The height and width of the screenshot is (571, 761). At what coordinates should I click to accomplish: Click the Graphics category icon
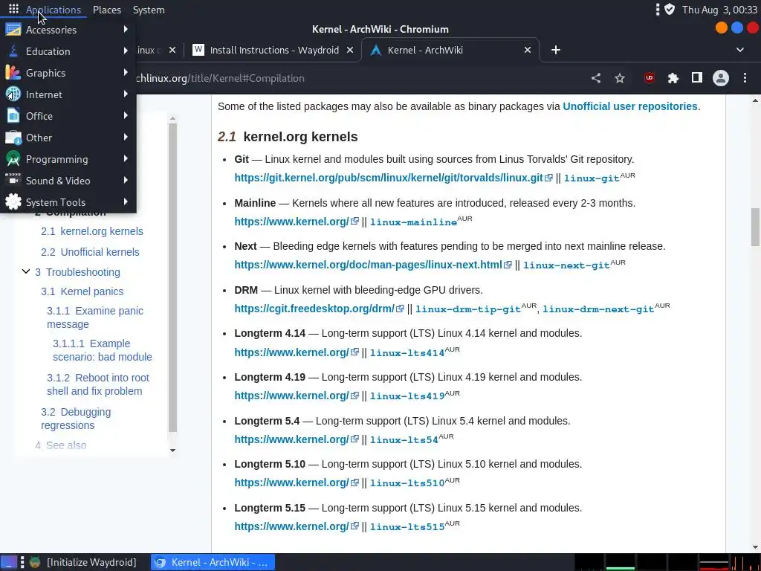pos(13,73)
